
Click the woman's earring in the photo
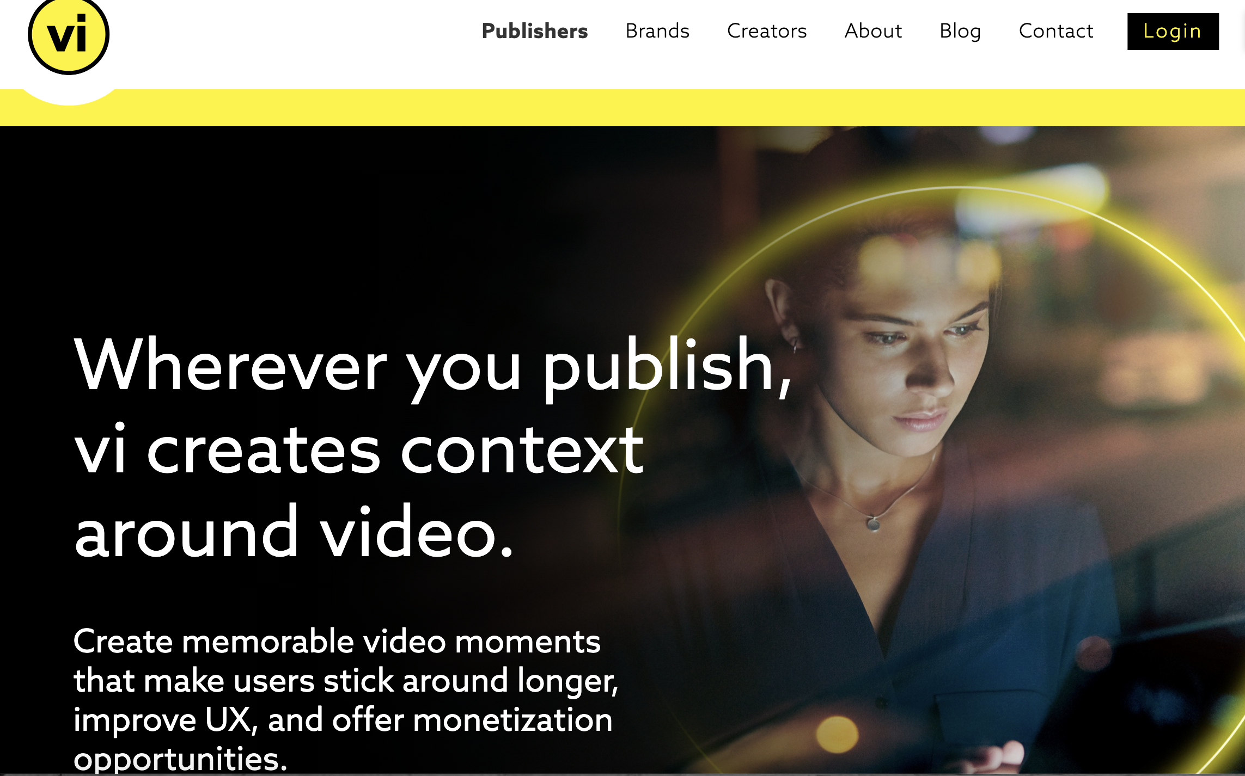(x=795, y=346)
